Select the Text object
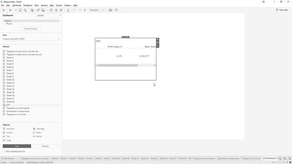The image size is (292, 164). click(x=6, y=136)
